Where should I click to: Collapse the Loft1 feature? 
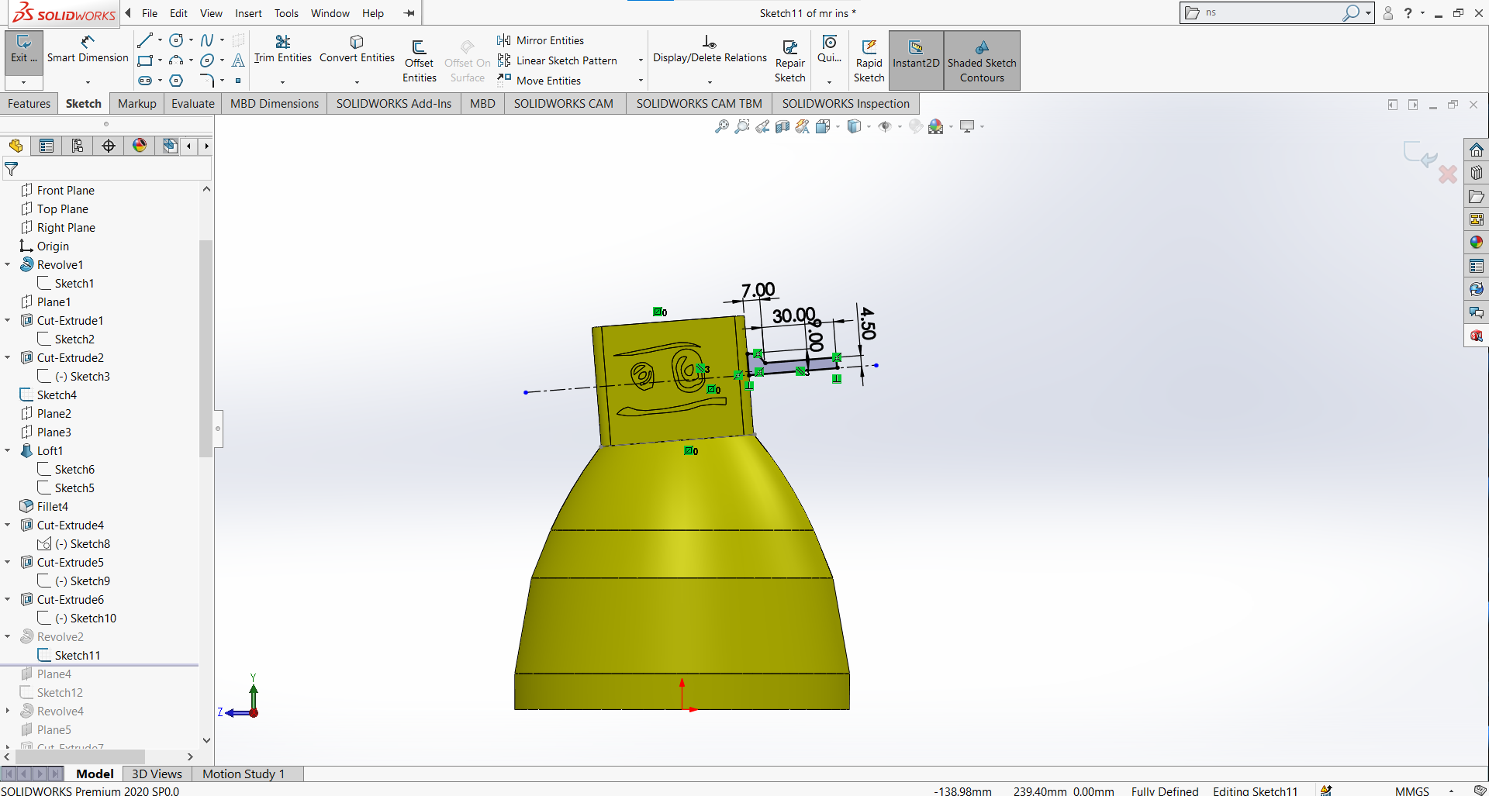(x=8, y=451)
